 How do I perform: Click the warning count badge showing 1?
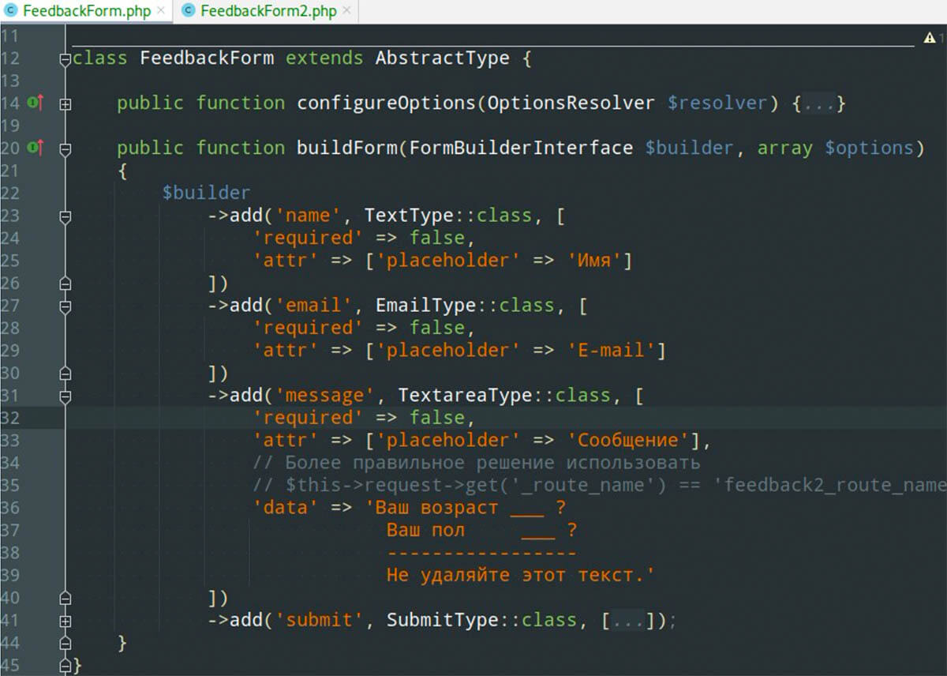tap(942, 36)
